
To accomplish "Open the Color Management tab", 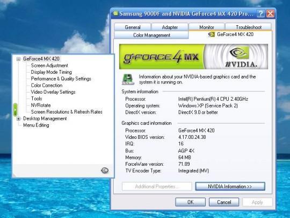I will [151, 35].
